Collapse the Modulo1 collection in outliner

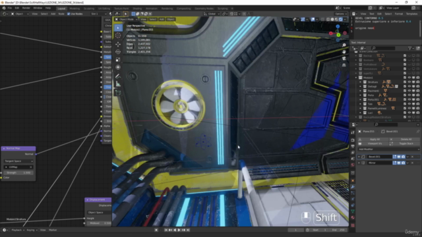coord(356,78)
